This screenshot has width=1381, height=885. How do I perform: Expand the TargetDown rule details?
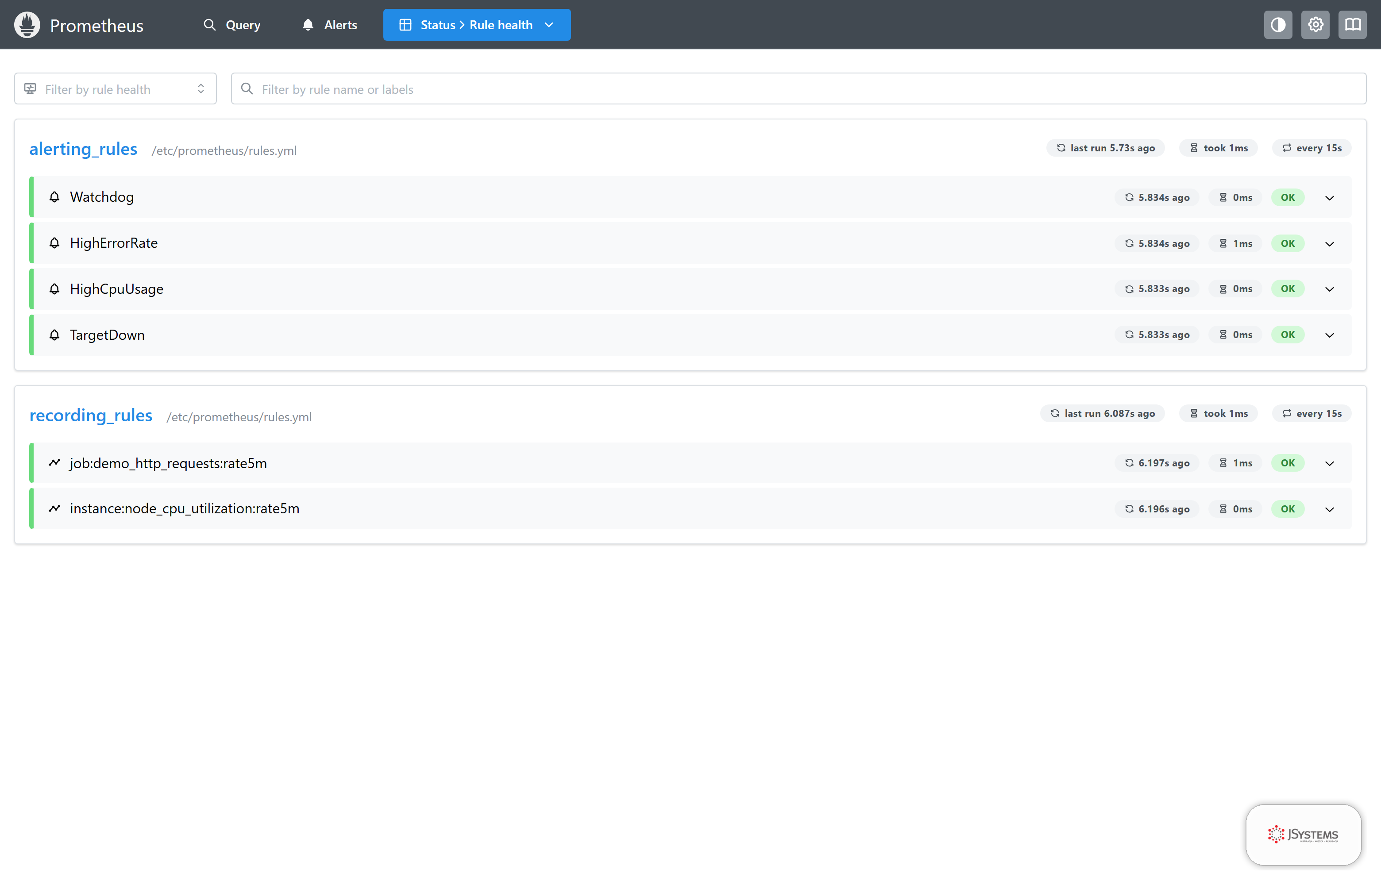(1329, 335)
